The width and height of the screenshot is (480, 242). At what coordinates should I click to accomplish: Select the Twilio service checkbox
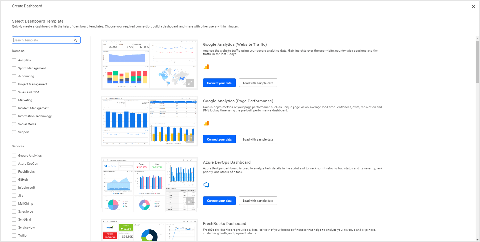(x=14, y=236)
